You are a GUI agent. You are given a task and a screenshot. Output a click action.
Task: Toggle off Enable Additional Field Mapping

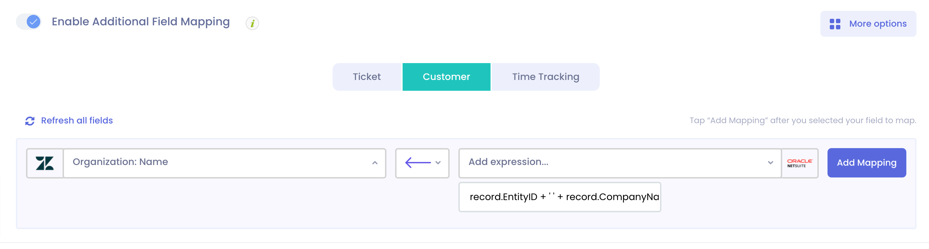coord(29,22)
